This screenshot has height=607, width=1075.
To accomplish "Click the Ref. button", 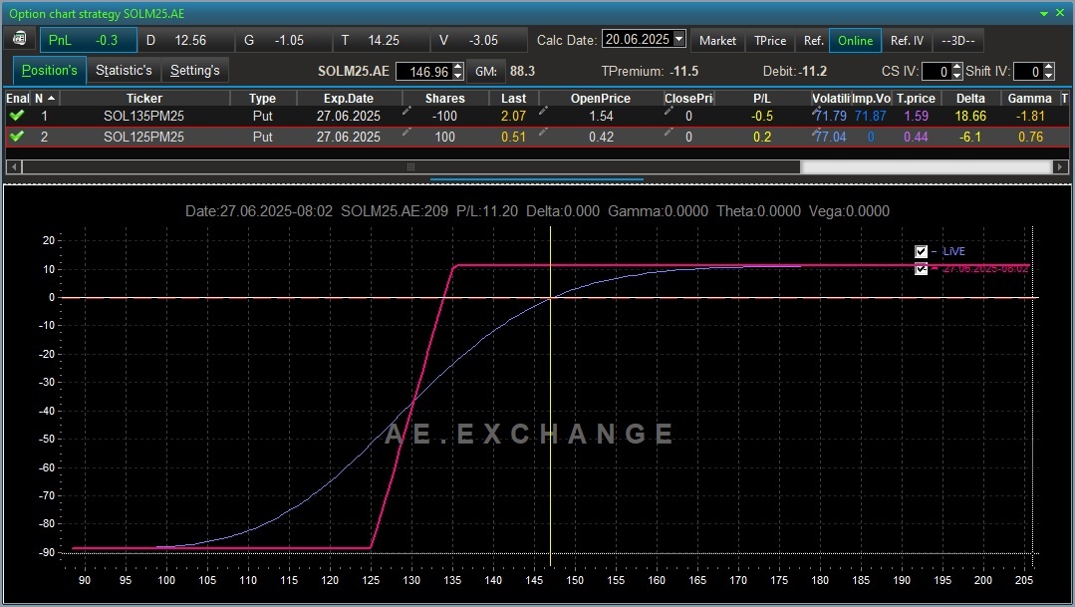I will (x=813, y=41).
